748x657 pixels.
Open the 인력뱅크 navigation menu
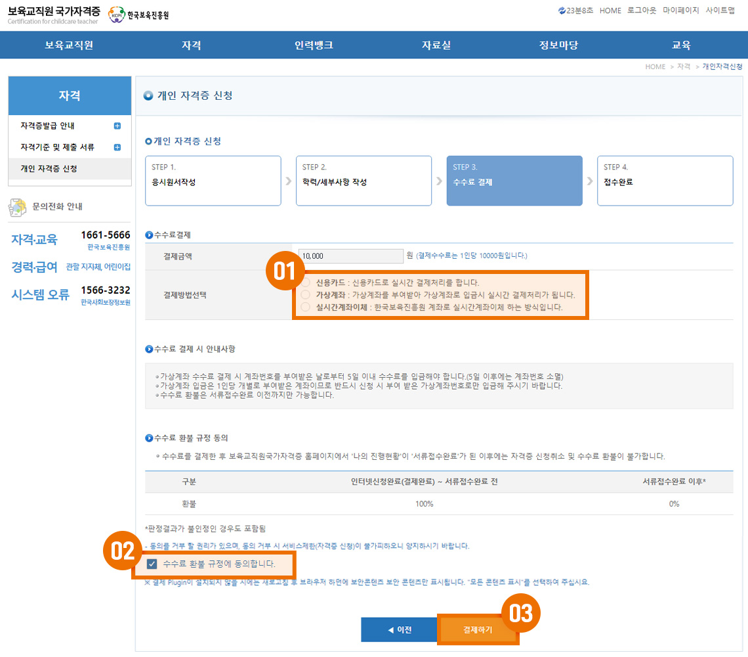point(314,45)
